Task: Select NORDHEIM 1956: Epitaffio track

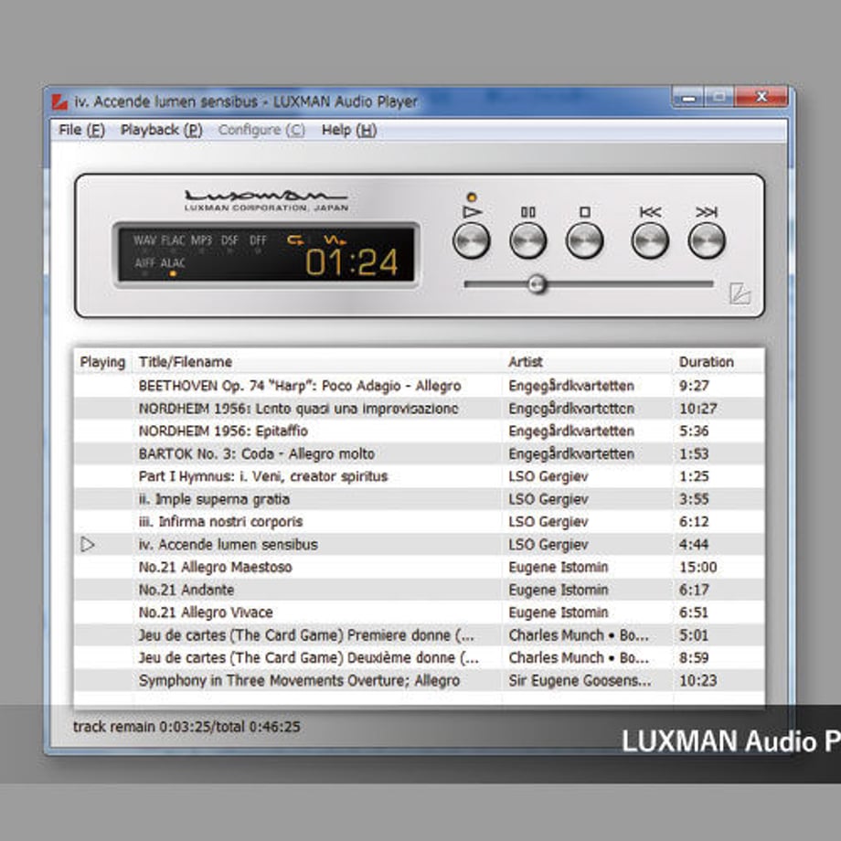Action: coord(419,431)
